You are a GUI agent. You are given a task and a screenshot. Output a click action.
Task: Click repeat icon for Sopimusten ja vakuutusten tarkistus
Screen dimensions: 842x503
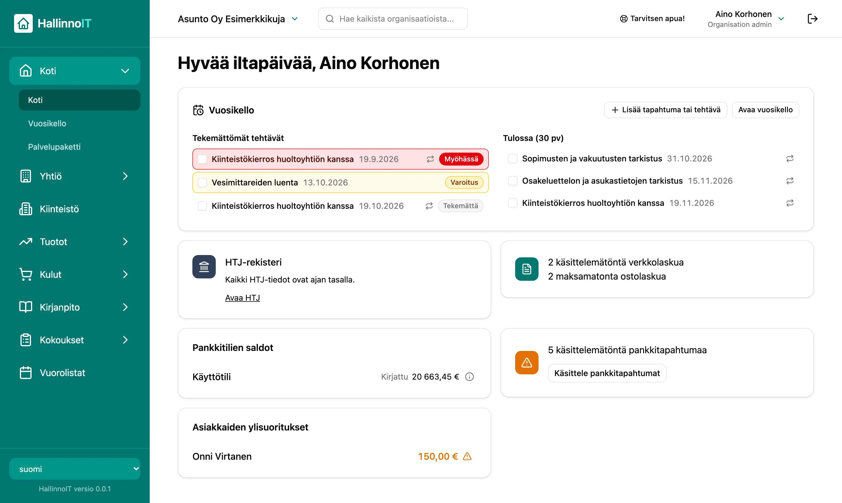790,159
